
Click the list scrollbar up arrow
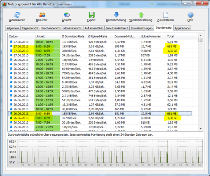click(200, 36)
